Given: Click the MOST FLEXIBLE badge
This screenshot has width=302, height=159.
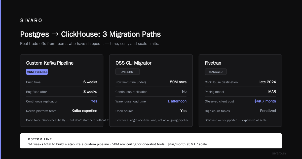Looking at the screenshot, I should [x=37, y=72].
